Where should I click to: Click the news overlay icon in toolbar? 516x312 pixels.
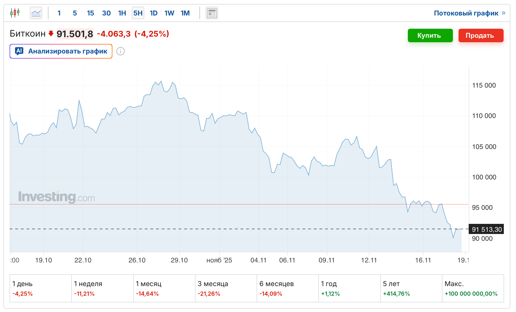(x=212, y=13)
